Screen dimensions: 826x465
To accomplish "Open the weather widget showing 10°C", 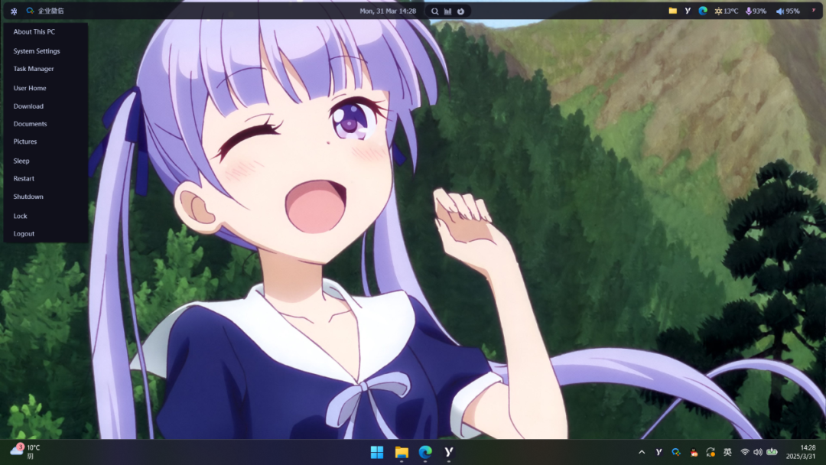I will pyautogui.click(x=24, y=451).
